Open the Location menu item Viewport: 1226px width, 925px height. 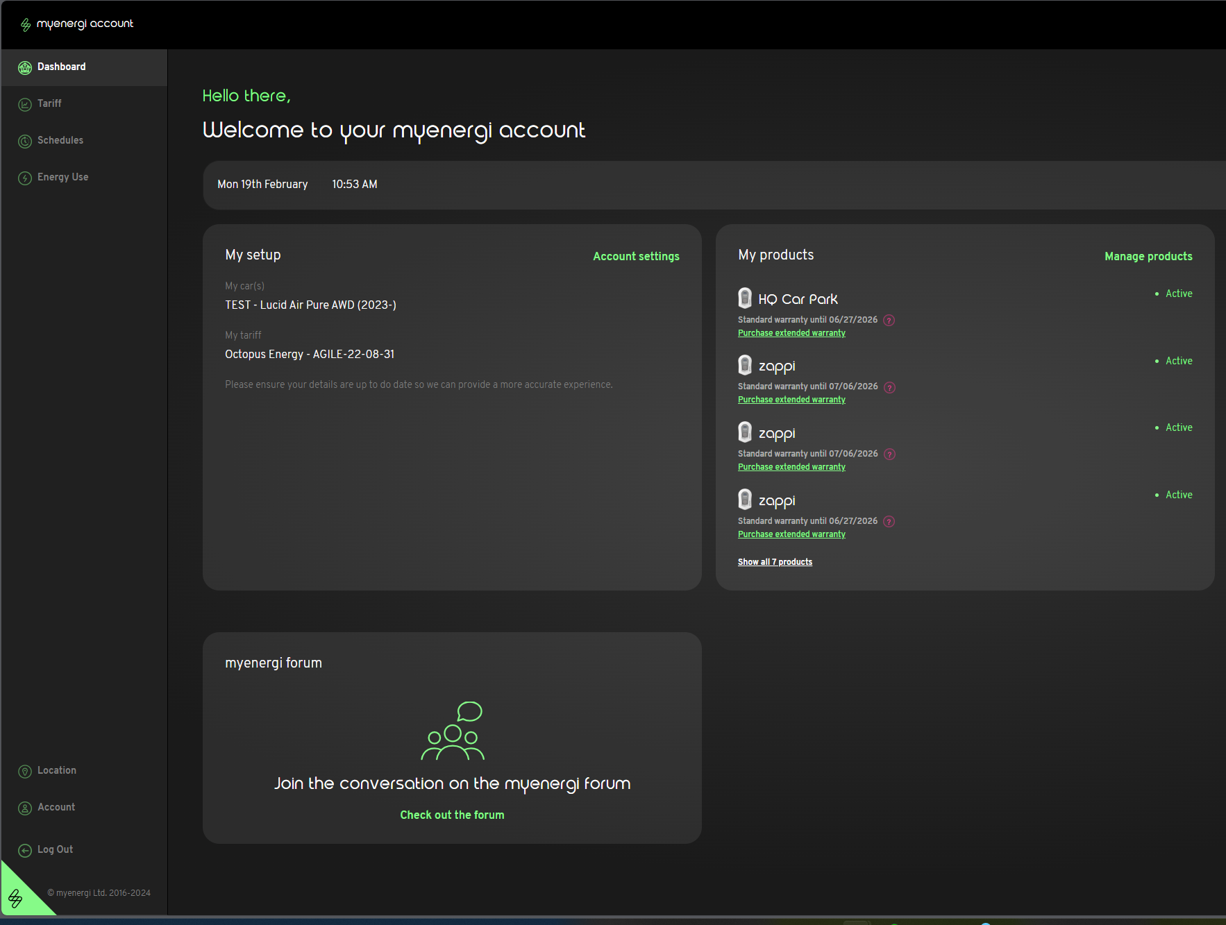[84, 771]
